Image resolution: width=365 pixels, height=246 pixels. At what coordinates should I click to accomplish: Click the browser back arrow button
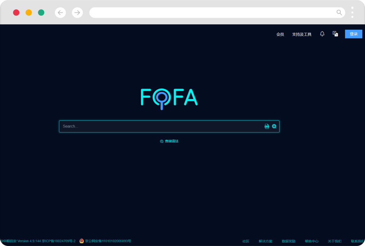(60, 13)
